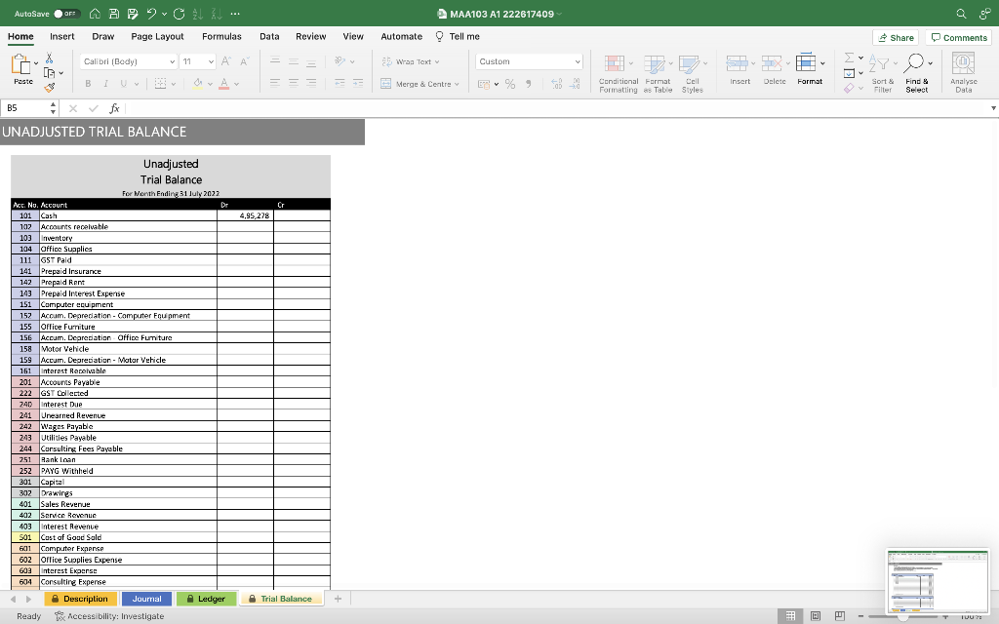Click the Tell me search box
Screen dimensions: 999x624
(458, 36)
